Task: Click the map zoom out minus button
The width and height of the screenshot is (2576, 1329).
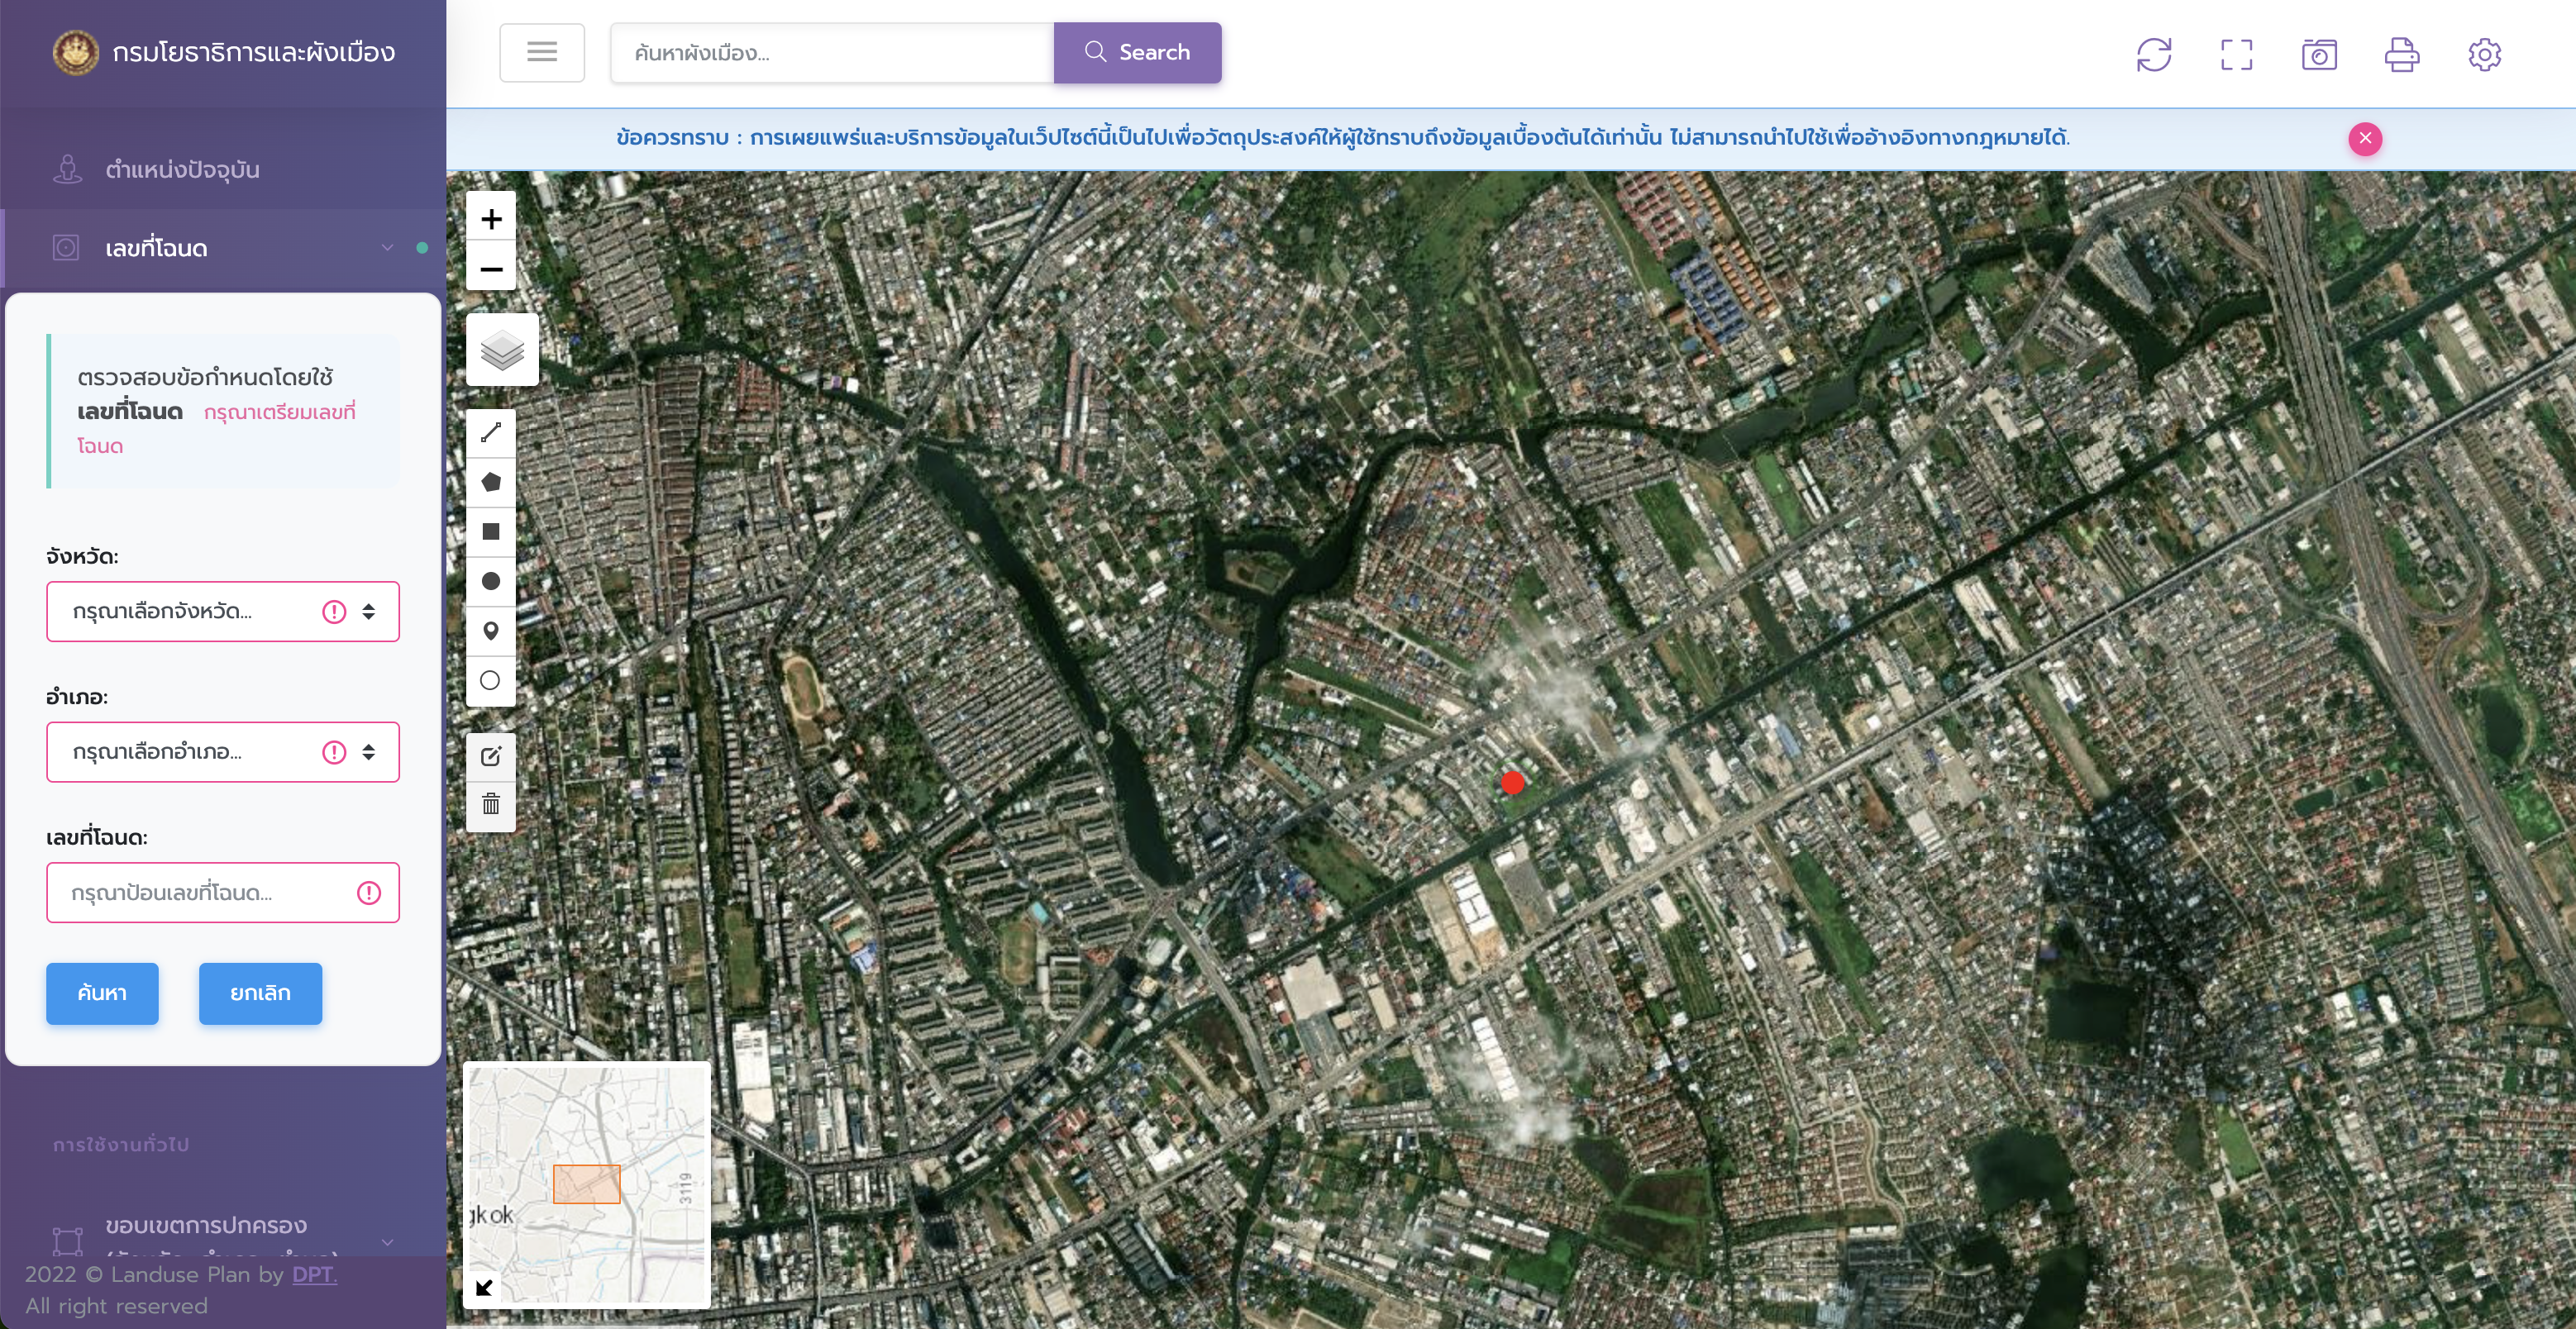Action: [x=491, y=268]
